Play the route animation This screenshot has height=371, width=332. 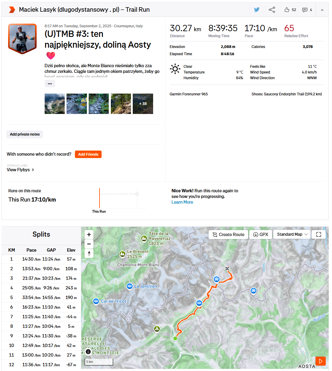click(x=320, y=361)
